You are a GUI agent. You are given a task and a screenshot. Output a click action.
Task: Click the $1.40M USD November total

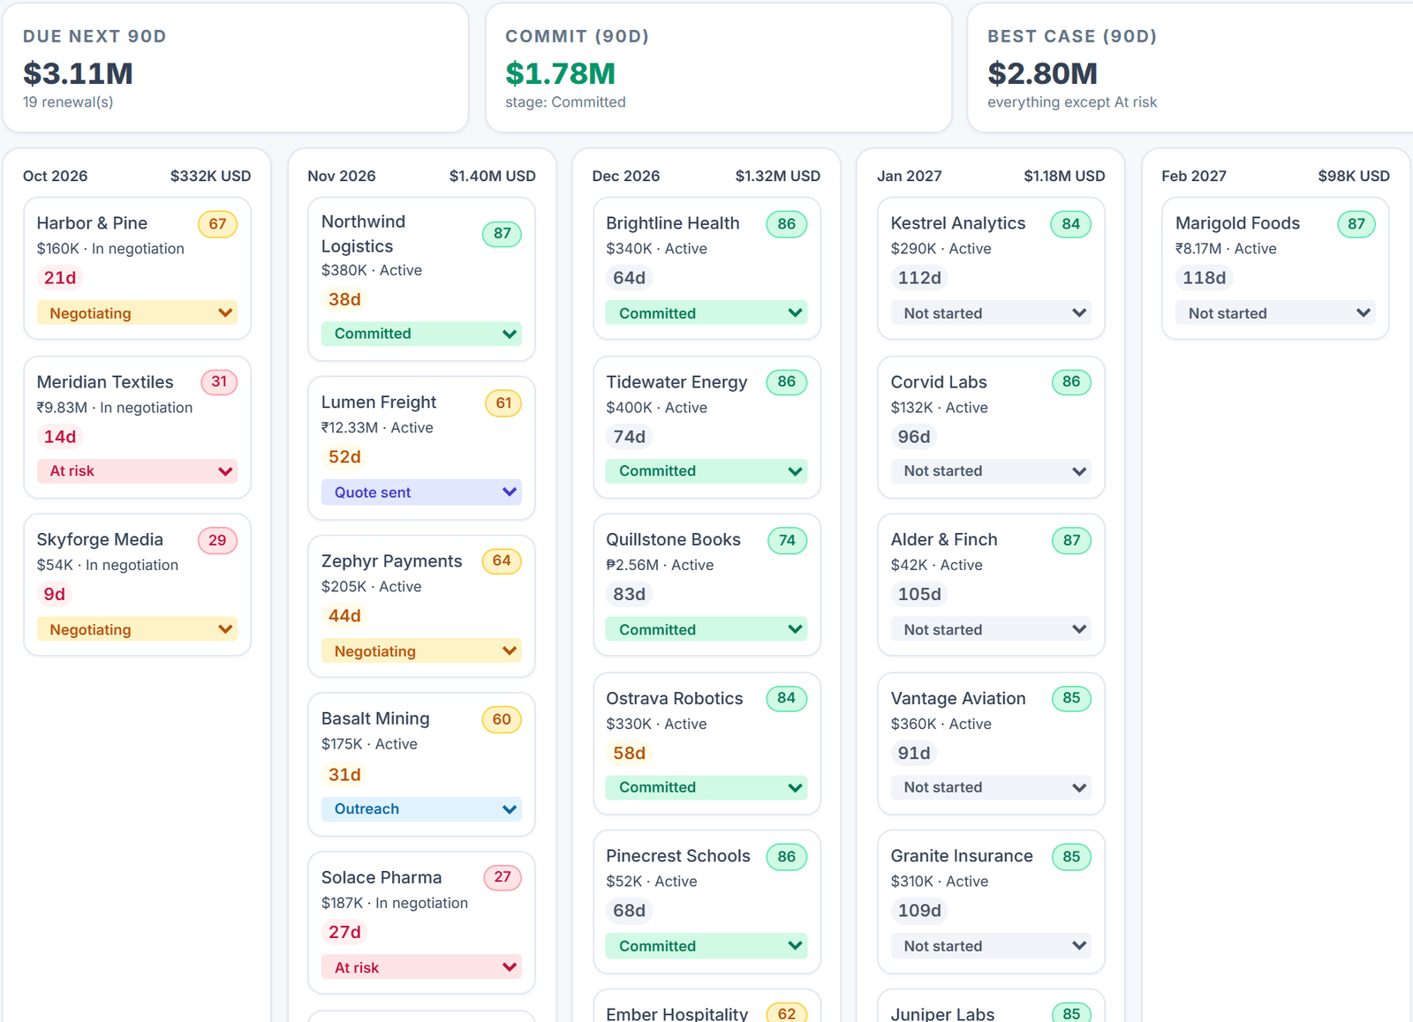[492, 177]
